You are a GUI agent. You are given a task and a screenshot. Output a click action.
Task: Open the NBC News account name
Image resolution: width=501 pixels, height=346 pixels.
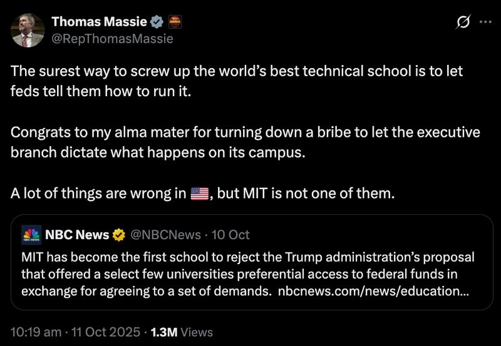[77, 235]
